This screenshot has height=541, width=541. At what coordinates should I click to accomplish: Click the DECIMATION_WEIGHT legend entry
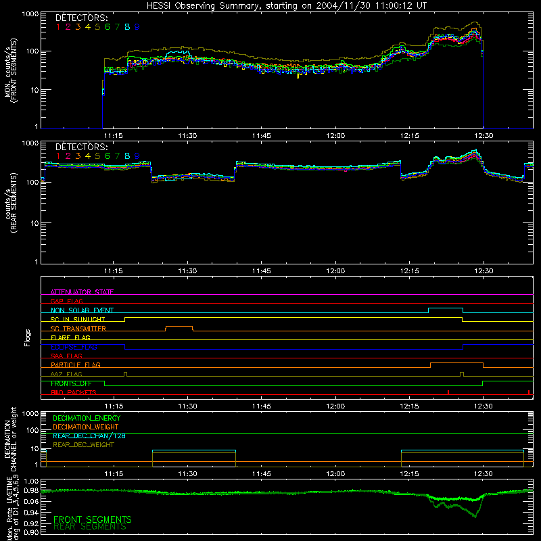[x=86, y=427]
